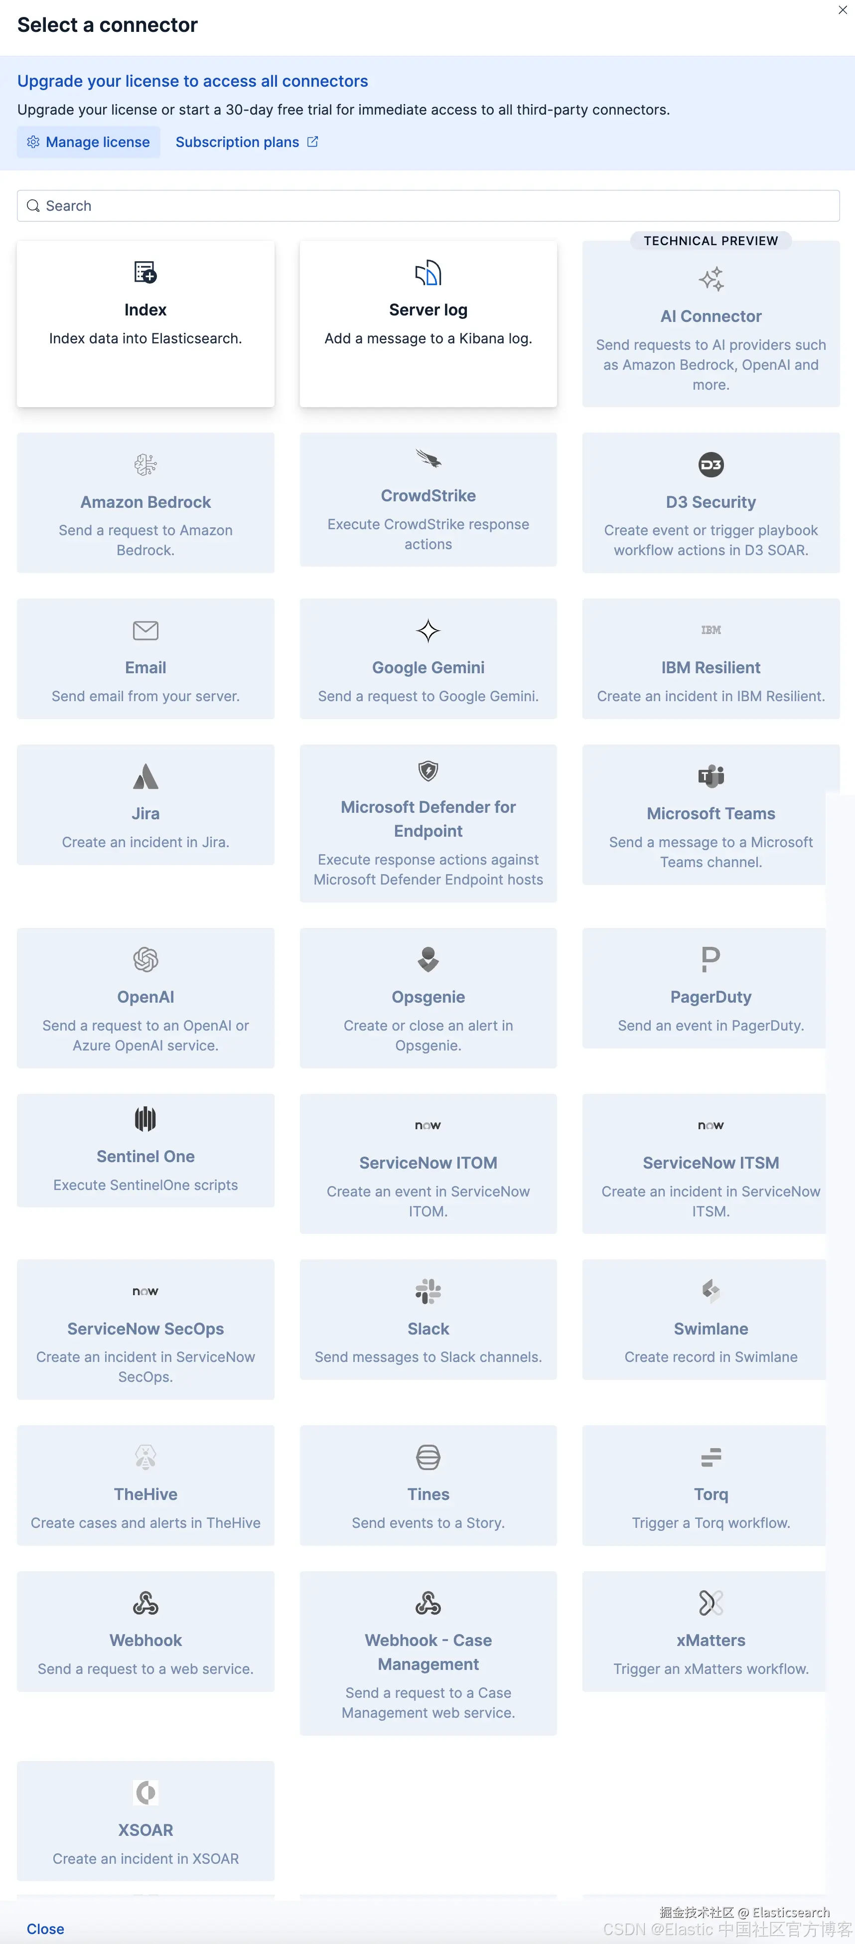Viewport: 855px width, 1944px height.
Task: Click the Jira logo icon
Action: point(145,776)
